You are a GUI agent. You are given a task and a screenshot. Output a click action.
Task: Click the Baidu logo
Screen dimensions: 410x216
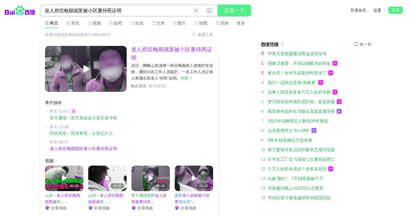click(20, 10)
